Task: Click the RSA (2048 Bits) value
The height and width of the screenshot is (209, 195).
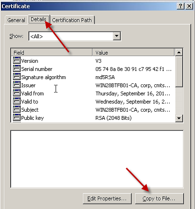Action: (x=113, y=118)
